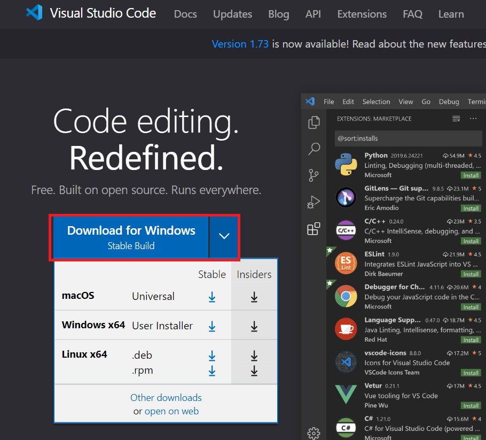
Task: Click the Python extension name text
Action: tap(376, 155)
